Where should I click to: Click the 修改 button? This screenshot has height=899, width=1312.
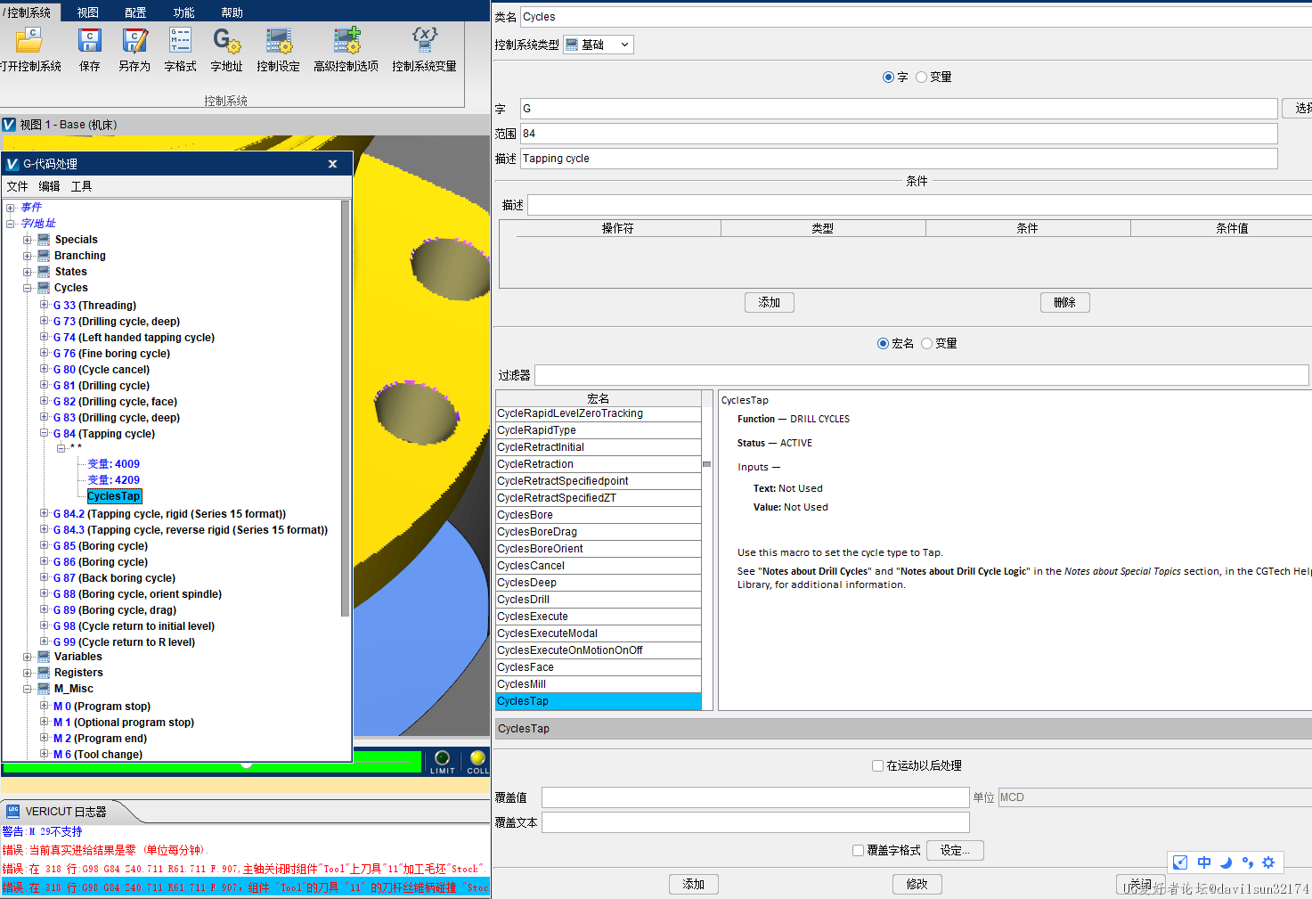pyautogui.click(x=917, y=884)
